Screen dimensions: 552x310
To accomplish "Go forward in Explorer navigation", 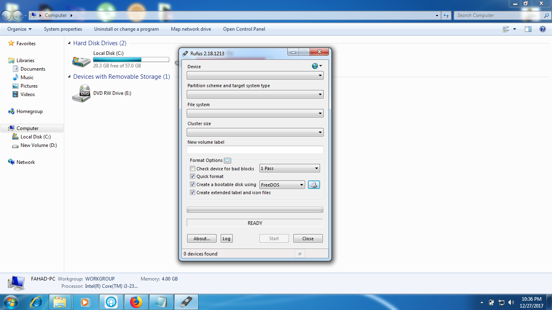I will (x=17, y=15).
